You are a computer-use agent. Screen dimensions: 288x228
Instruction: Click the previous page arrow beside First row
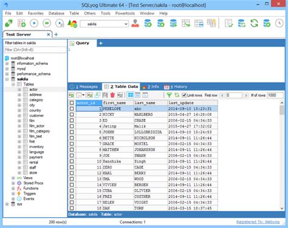pos(222,95)
